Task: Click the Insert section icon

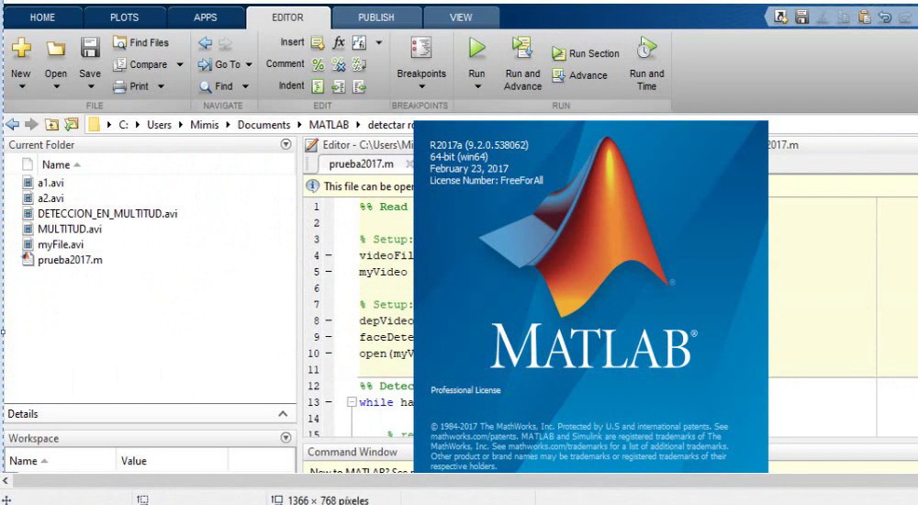Action: click(318, 43)
